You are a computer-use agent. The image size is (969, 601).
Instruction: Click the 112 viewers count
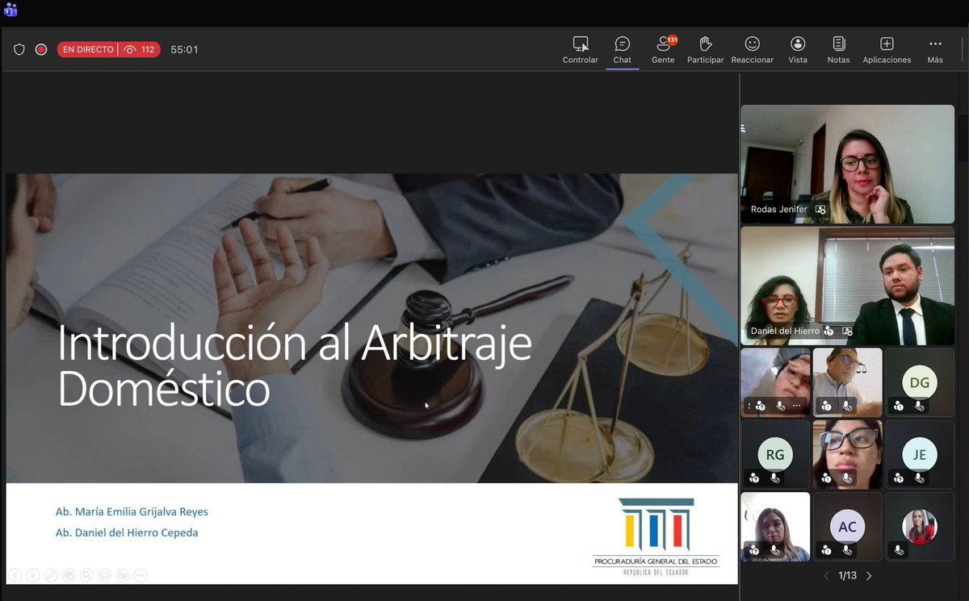tap(141, 49)
